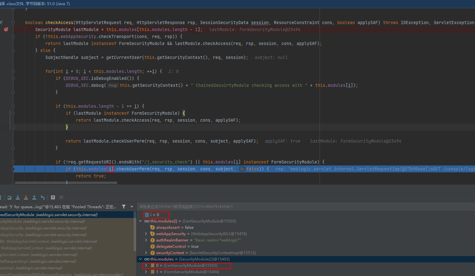
Task: Select the ...pServletContext stack frame row
Action: 67,255
